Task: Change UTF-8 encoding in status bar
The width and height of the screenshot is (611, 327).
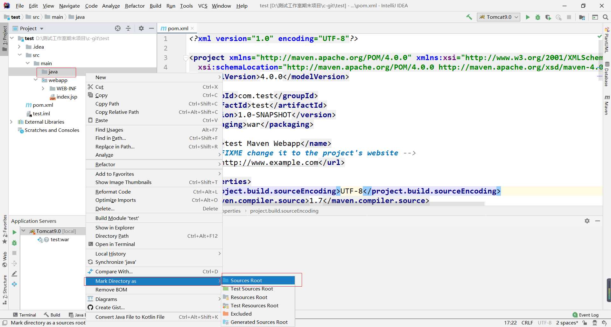Action: [544, 323]
